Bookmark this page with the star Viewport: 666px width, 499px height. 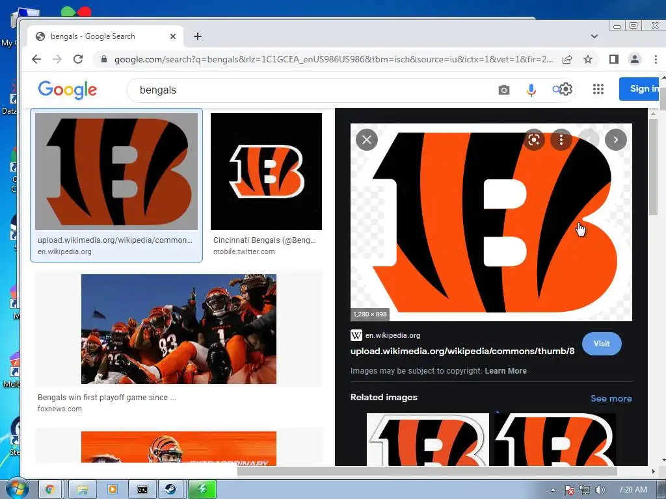pos(588,59)
